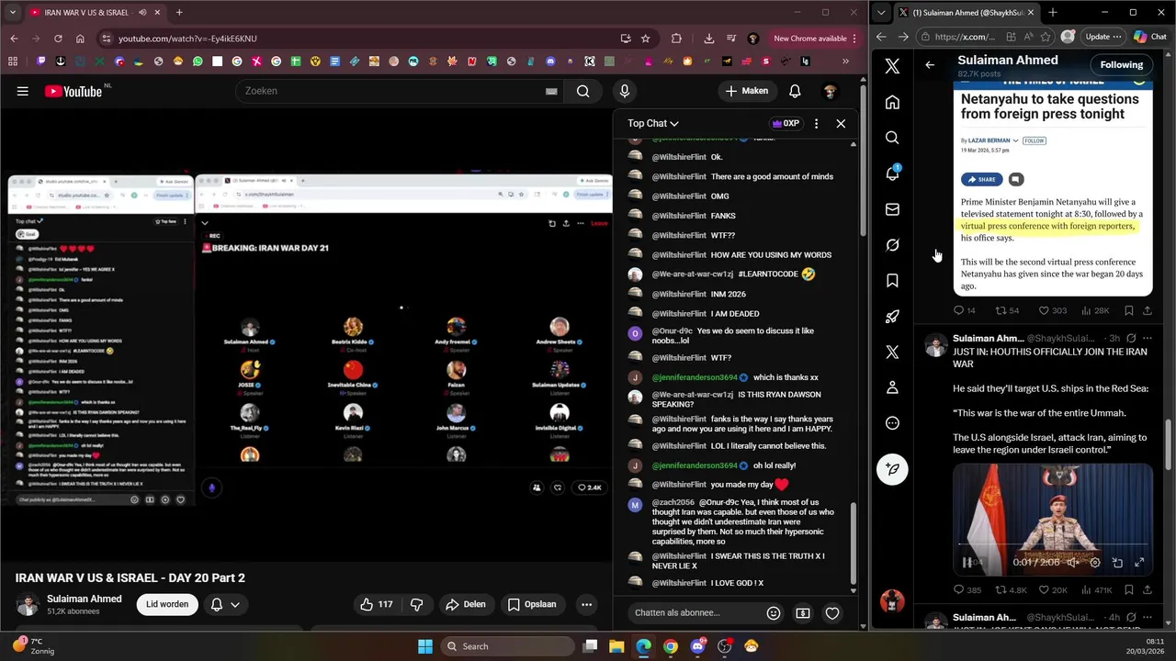Open the Chrome Update menu in X window
Screen dimensions: 1176x661
(x=1103, y=37)
